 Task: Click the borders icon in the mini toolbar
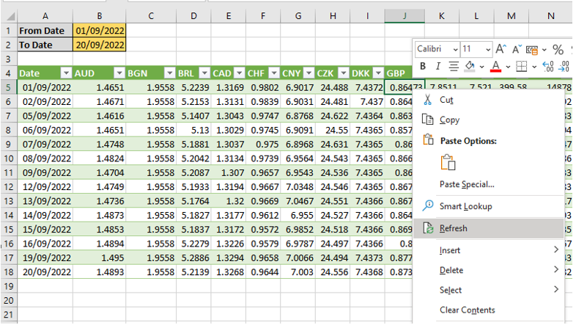(521, 66)
